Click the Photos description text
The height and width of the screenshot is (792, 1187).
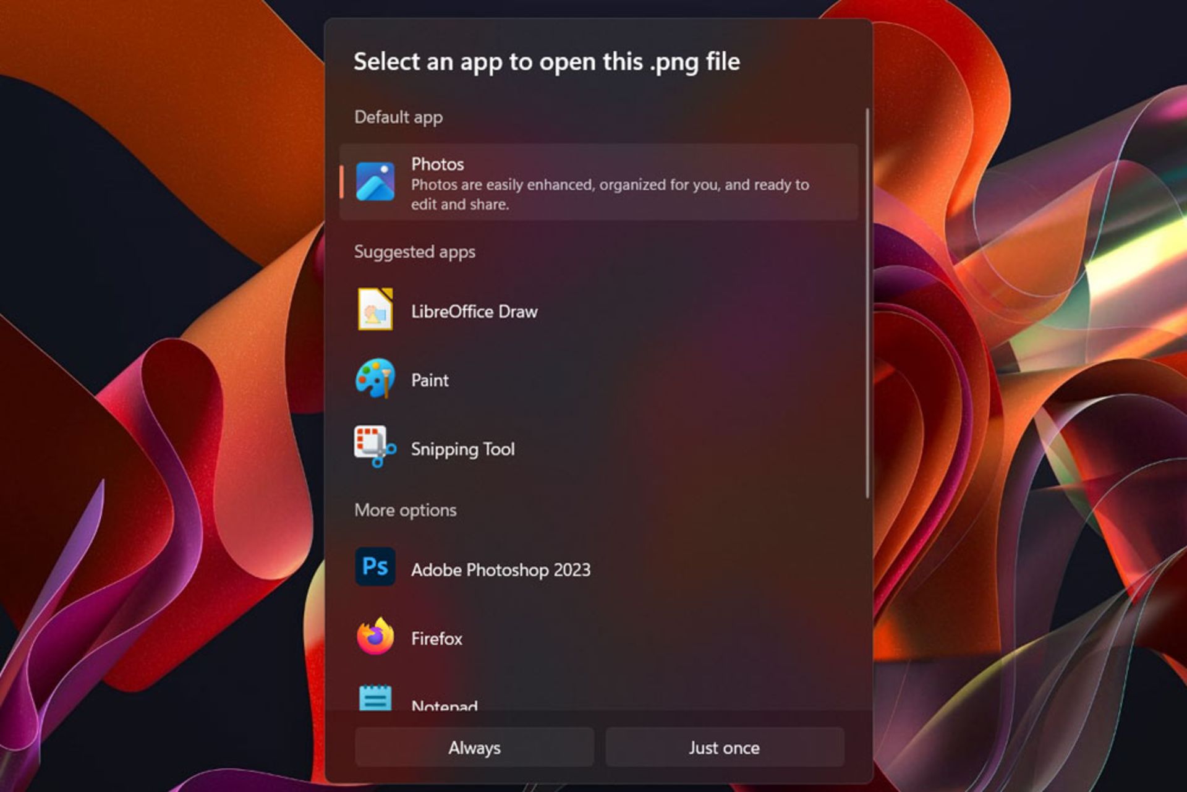tap(610, 194)
